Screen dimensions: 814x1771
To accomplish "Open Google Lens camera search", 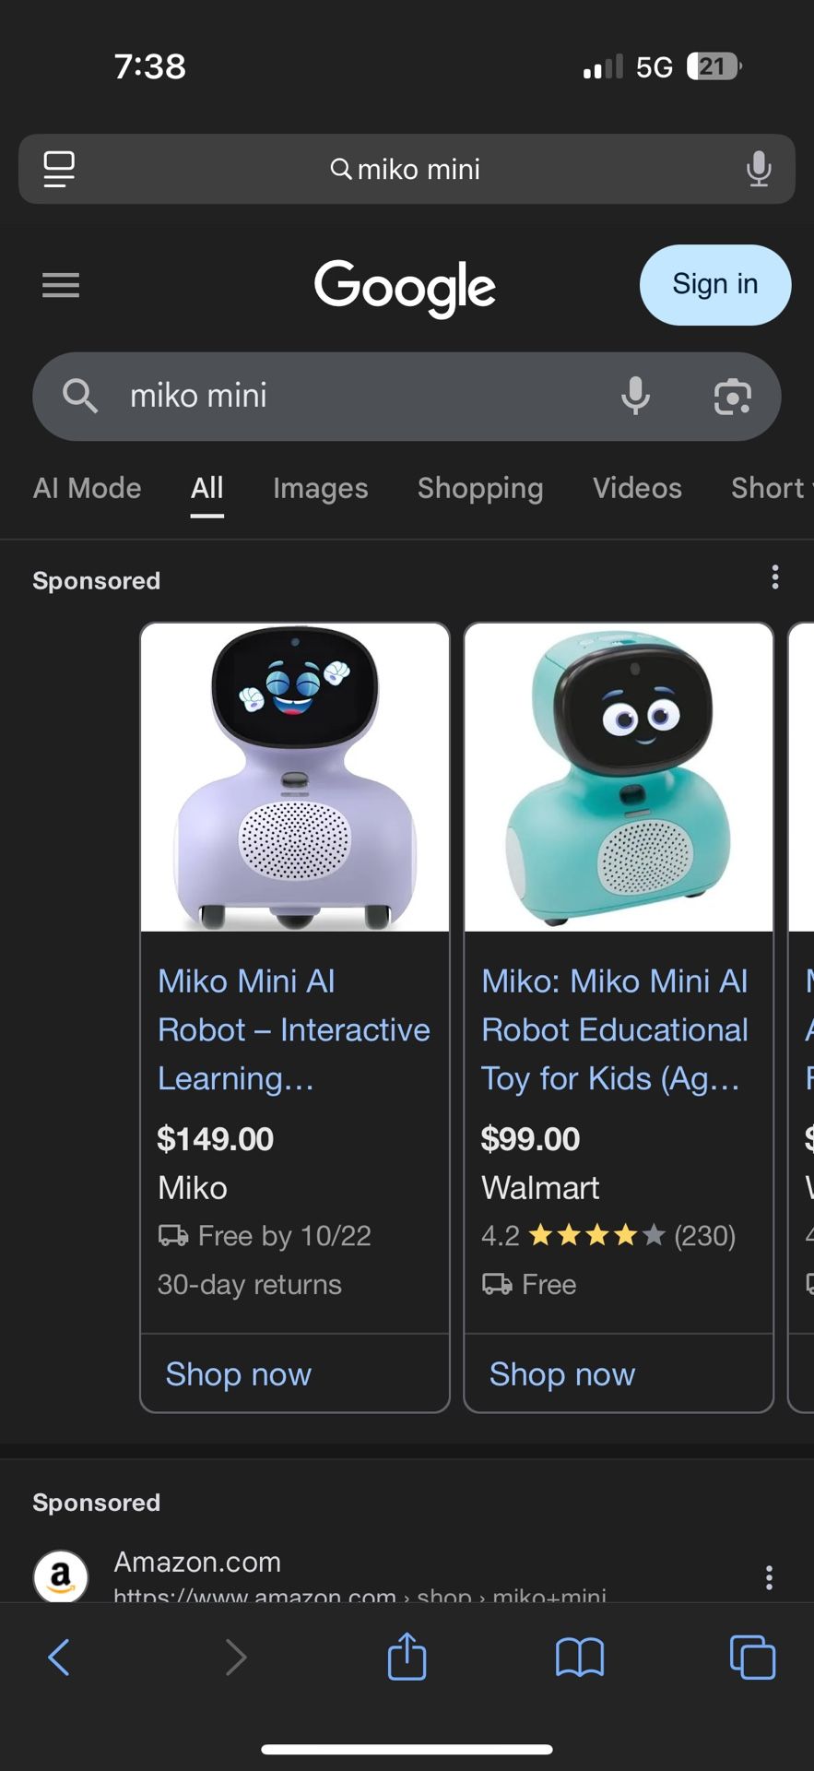I will click(732, 396).
